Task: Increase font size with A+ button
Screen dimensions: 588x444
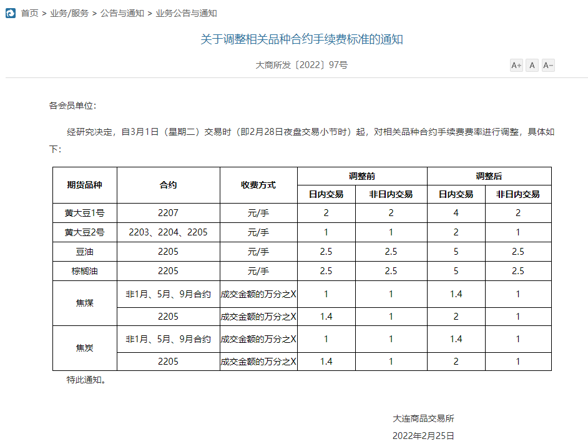Action: [516, 66]
